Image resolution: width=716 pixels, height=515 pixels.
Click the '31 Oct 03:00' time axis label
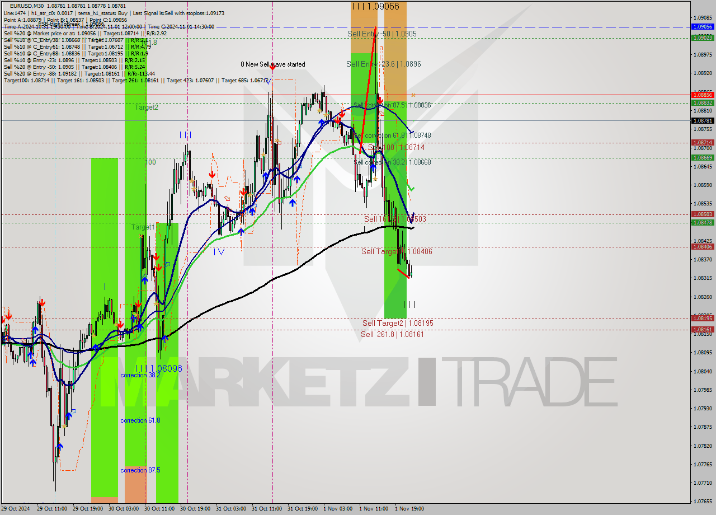230,509
